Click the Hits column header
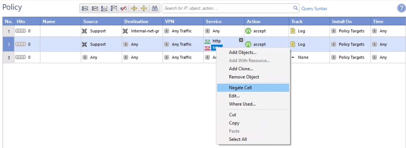The height and width of the screenshot is (148, 406). (27, 22)
